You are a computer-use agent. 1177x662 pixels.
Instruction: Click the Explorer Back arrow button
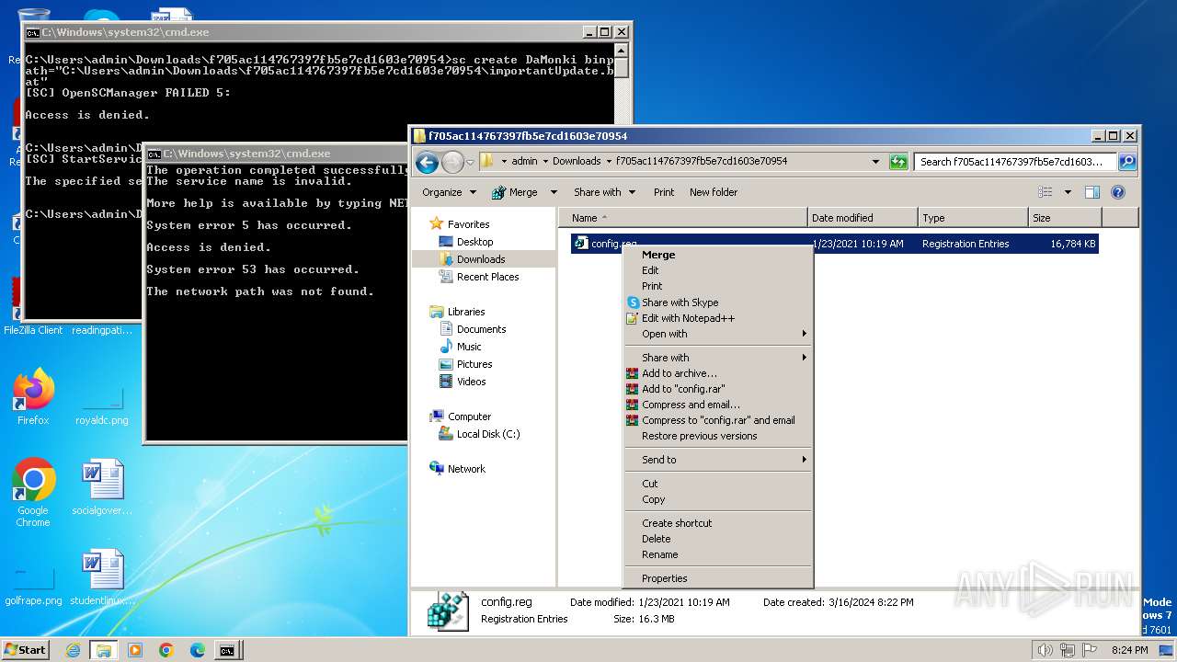[x=427, y=163]
